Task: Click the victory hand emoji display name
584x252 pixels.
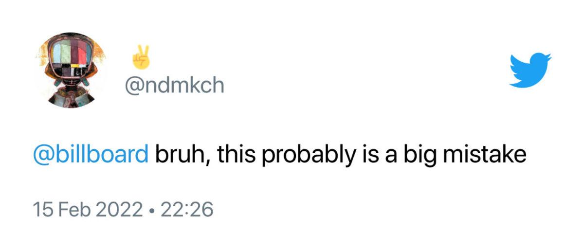Action: point(139,57)
